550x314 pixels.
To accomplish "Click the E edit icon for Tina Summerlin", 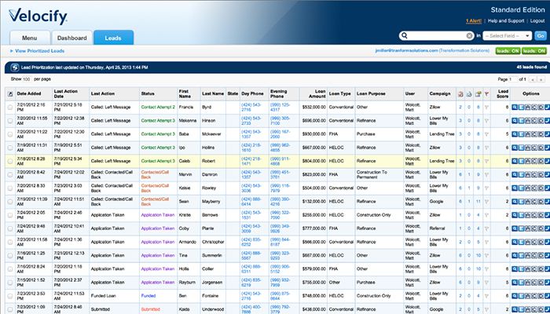I will 521,255.
